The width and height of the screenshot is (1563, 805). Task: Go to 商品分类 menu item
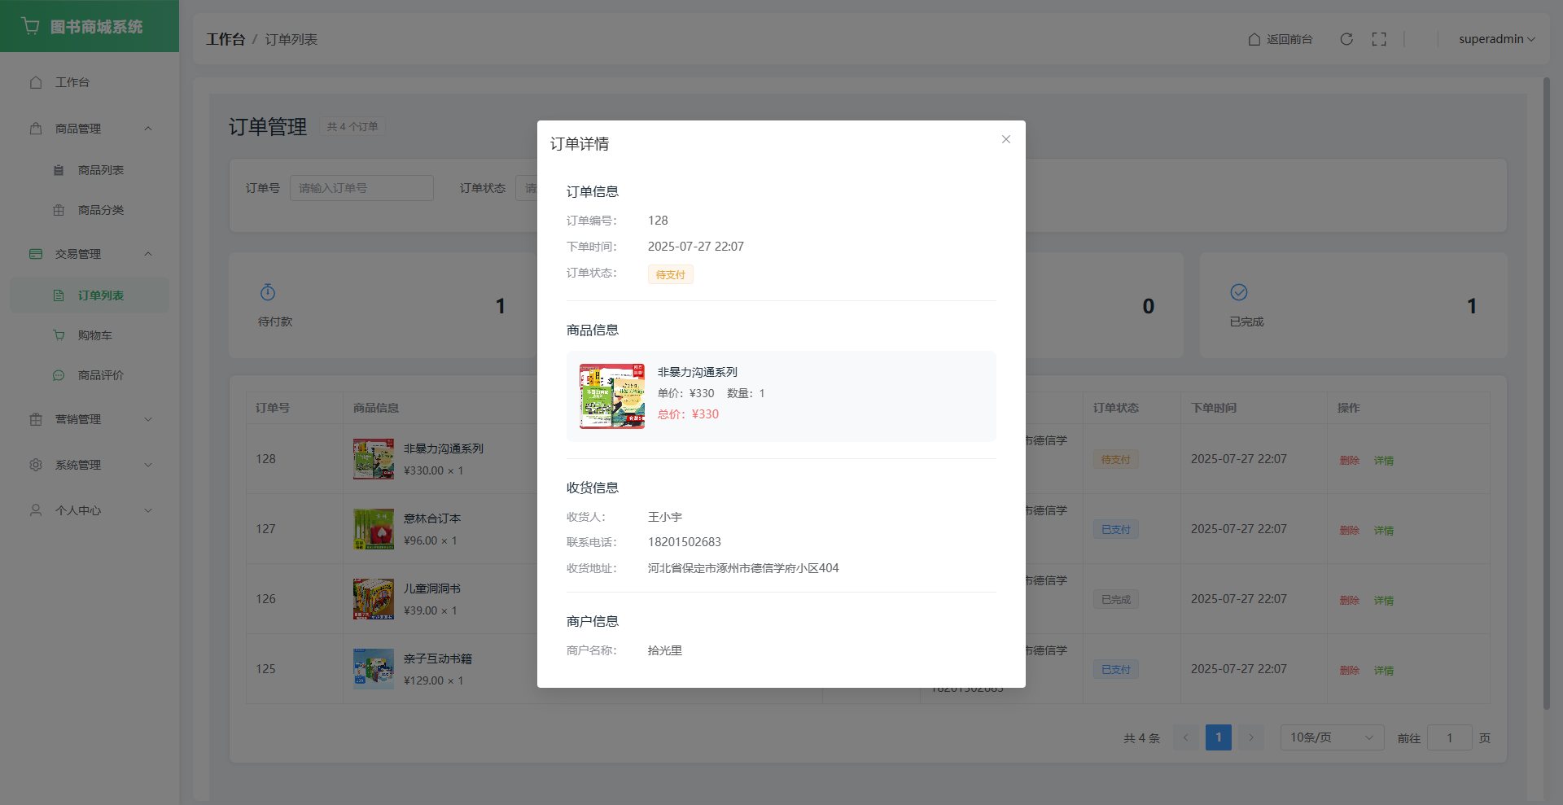pos(100,210)
